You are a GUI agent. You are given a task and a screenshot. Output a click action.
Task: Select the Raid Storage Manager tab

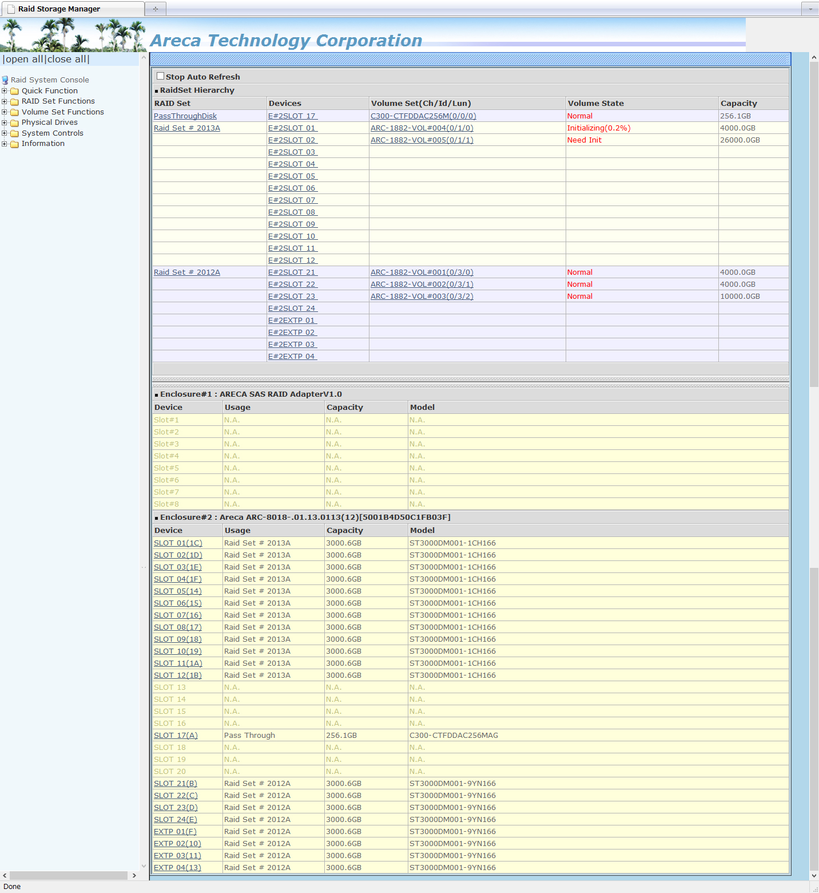59,9
